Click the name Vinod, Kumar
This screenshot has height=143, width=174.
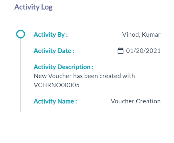click(141, 35)
